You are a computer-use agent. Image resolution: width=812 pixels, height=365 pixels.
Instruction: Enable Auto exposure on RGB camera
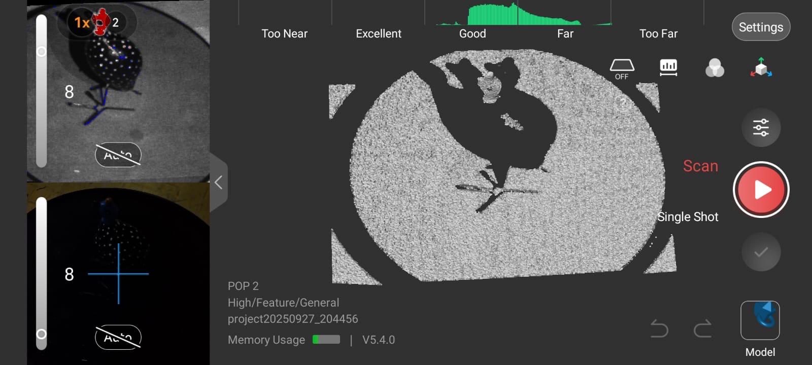click(x=118, y=337)
